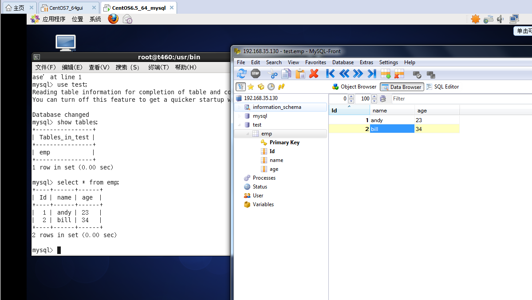Select the mysql database in tree
This screenshot has height=300, width=532.
pyautogui.click(x=260, y=116)
